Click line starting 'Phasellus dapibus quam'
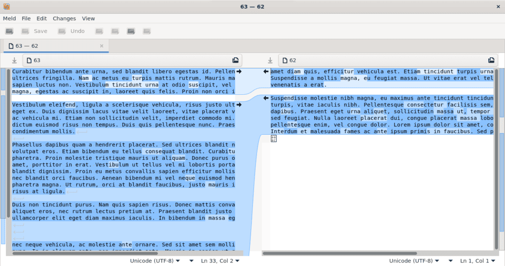 click(124, 145)
